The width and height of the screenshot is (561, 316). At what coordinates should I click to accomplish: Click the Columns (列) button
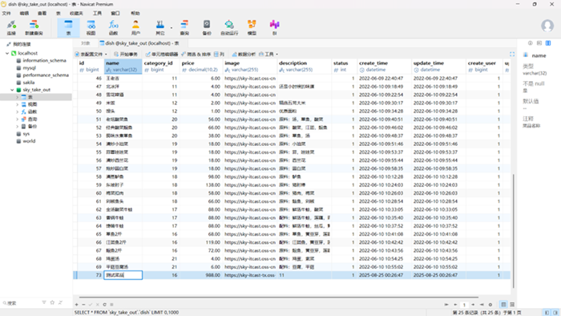(220, 54)
